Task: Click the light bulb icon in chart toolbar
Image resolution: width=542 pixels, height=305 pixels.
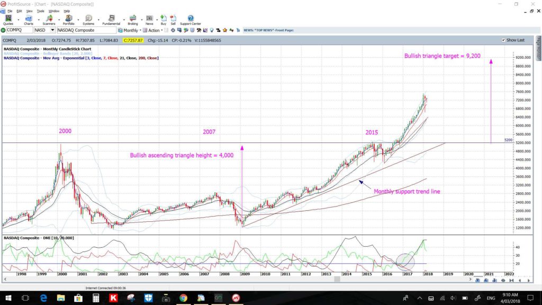Action: (212, 30)
